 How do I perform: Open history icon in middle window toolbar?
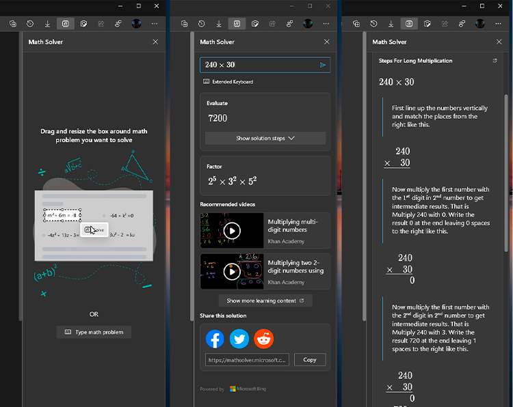tap(202, 23)
